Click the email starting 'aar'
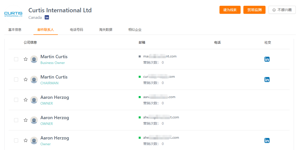Image resolution: width=299 pixels, height=150 pixels. click(x=159, y=97)
